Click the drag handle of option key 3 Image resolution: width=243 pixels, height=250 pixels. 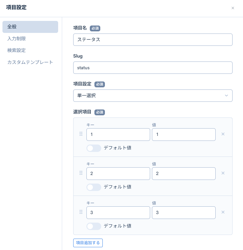pyautogui.click(x=81, y=212)
